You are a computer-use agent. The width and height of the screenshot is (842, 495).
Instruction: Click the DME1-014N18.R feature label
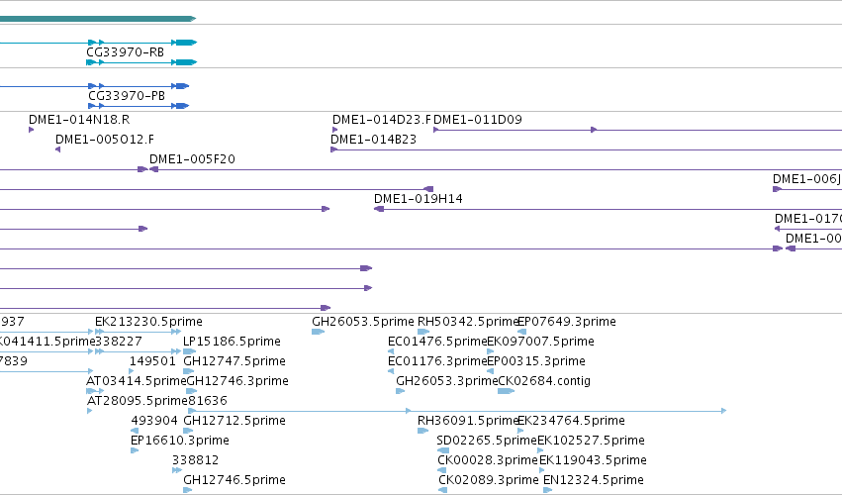(79, 120)
